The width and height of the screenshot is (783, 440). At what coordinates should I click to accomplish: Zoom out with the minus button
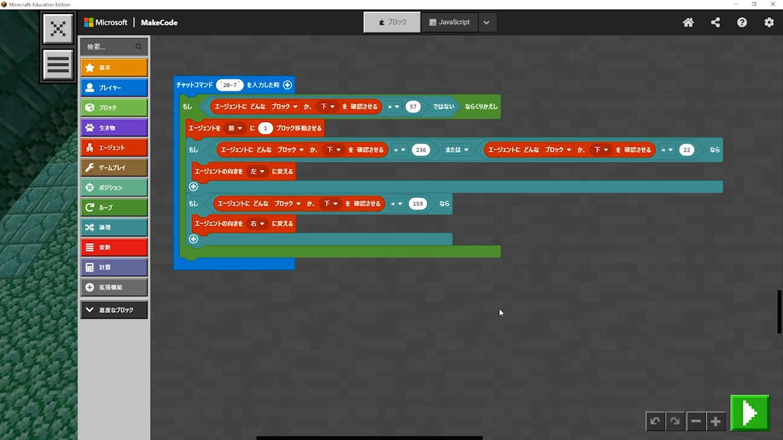point(696,421)
